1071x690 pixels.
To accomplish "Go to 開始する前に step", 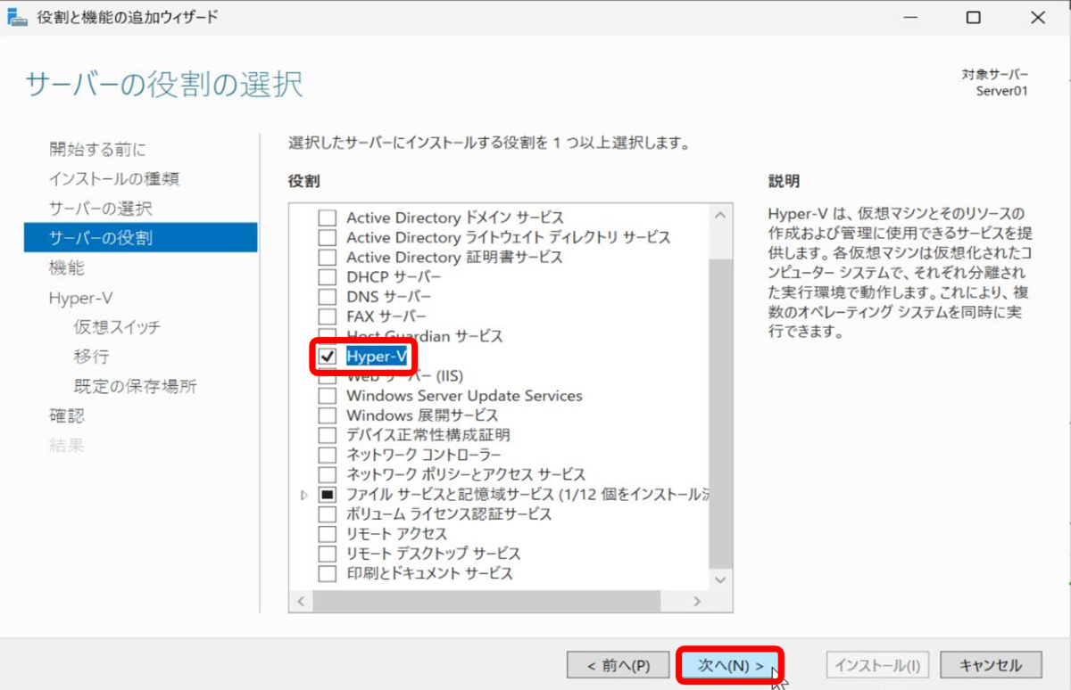I will [x=97, y=149].
